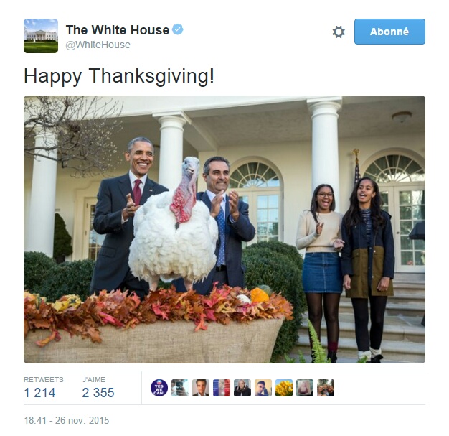Screen dimensions: 449x436
Task: Click the Yes We Can avatar
Action: [x=159, y=388]
